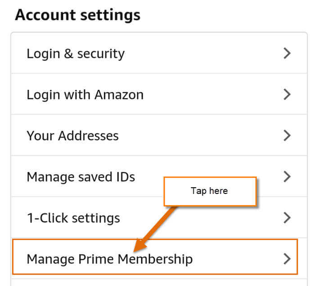The width and height of the screenshot is (315, 286).
Task: Click the Tap here callout box
Action: [x=210, y=191]
